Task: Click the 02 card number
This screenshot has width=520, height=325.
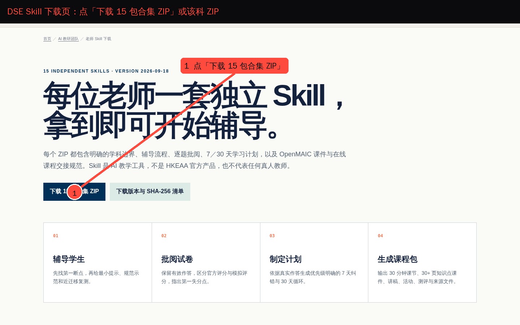Action: [164, 236]
